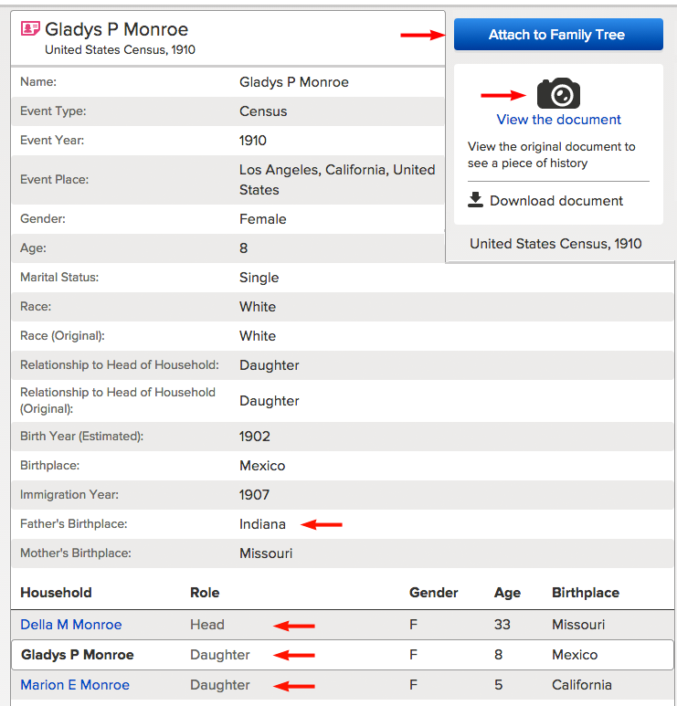The image size is (677, 706).
Task: Click the Gladys P Monroe page title
Action: click(x=117, y=29)
